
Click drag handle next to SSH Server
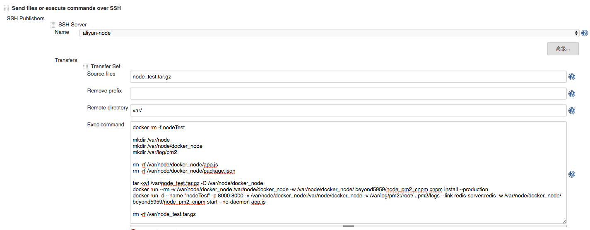coord(53,25)
